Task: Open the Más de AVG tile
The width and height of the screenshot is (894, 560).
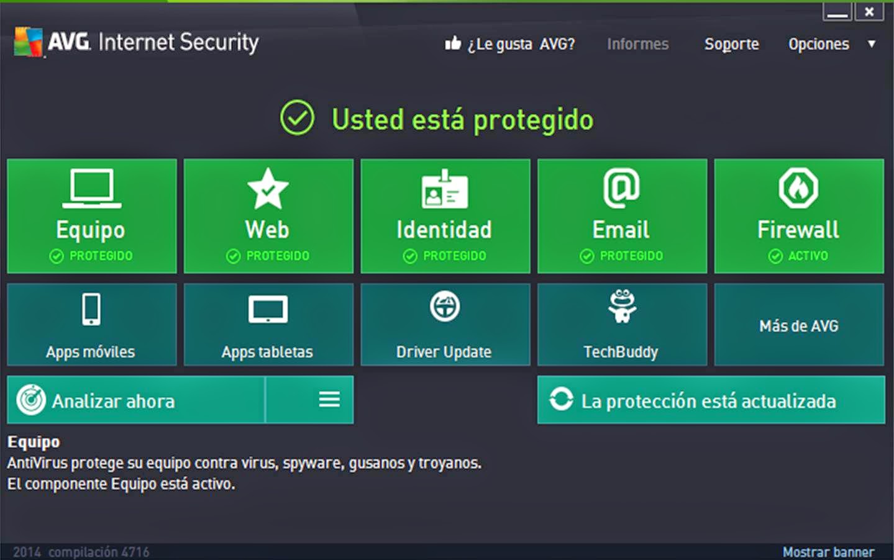Action: [799, 325]
